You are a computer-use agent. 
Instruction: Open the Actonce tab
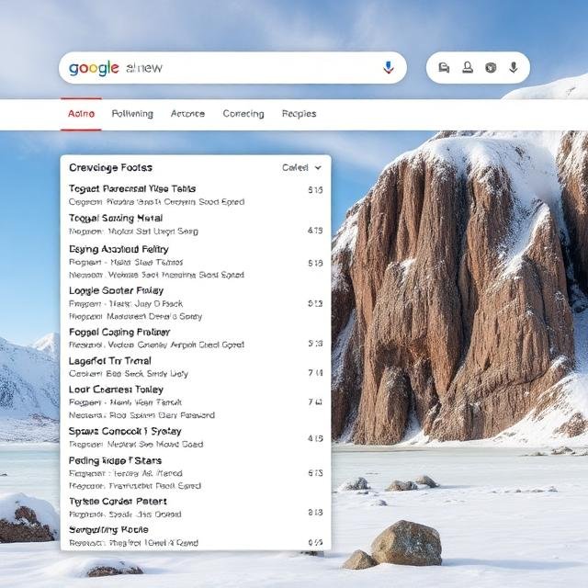click(187, 114)
